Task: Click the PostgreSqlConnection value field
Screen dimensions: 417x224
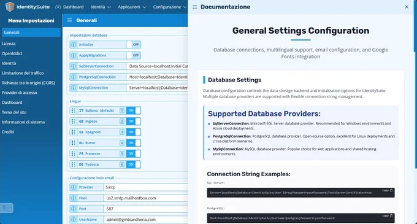Action: [157, 77]
